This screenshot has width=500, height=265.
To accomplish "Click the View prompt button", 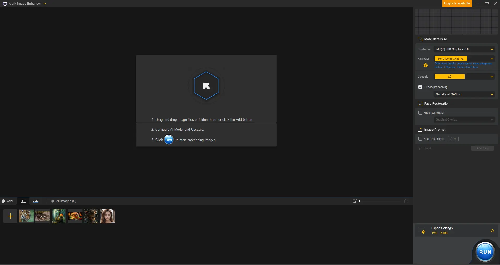I will click(x=453, y=139).
